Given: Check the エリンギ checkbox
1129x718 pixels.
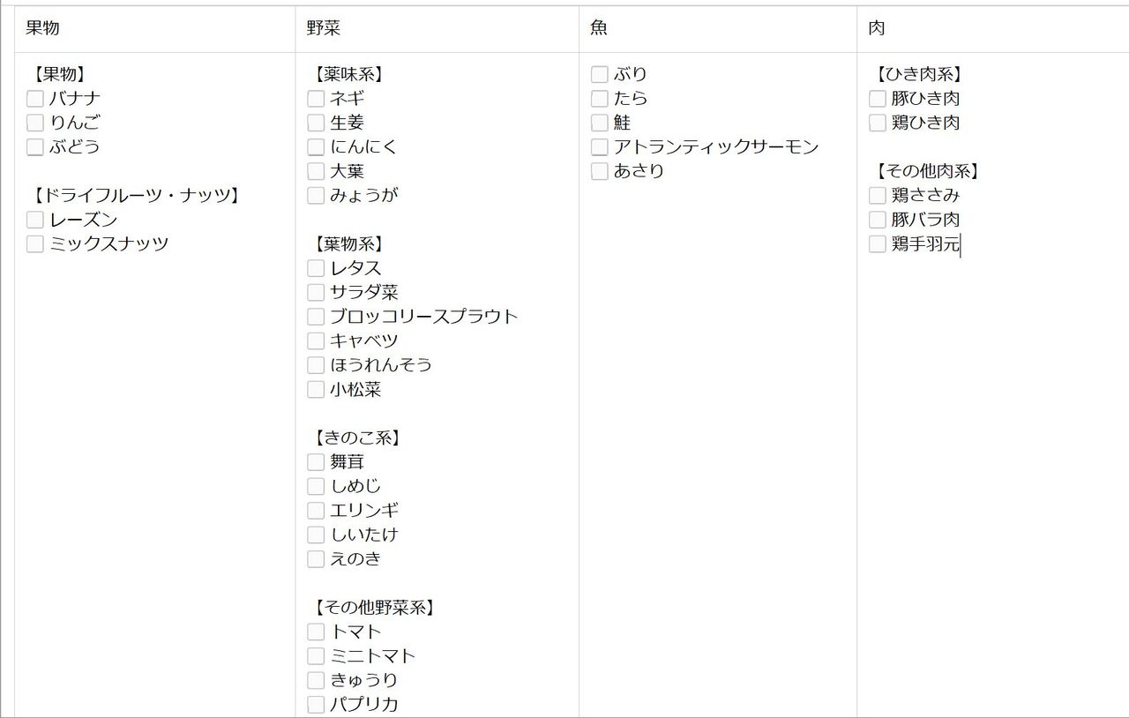Looking at the screenshot, I should click(x=316, y=511).
